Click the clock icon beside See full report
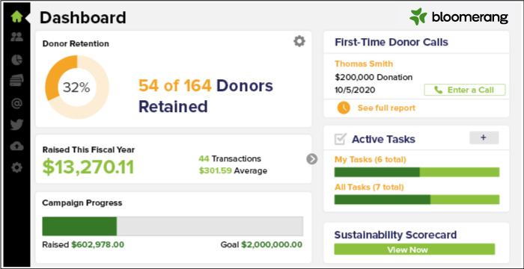 [x=344, y=108]
